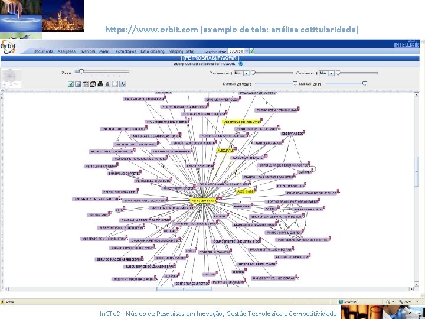Select the PONTIFICIA UNIVERSIDADE CATOLICA node

point(223,136)
